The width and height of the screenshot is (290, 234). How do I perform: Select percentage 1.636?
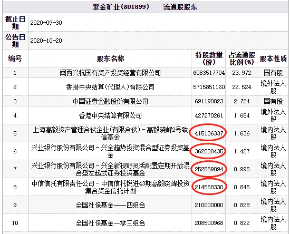(241, 133)
